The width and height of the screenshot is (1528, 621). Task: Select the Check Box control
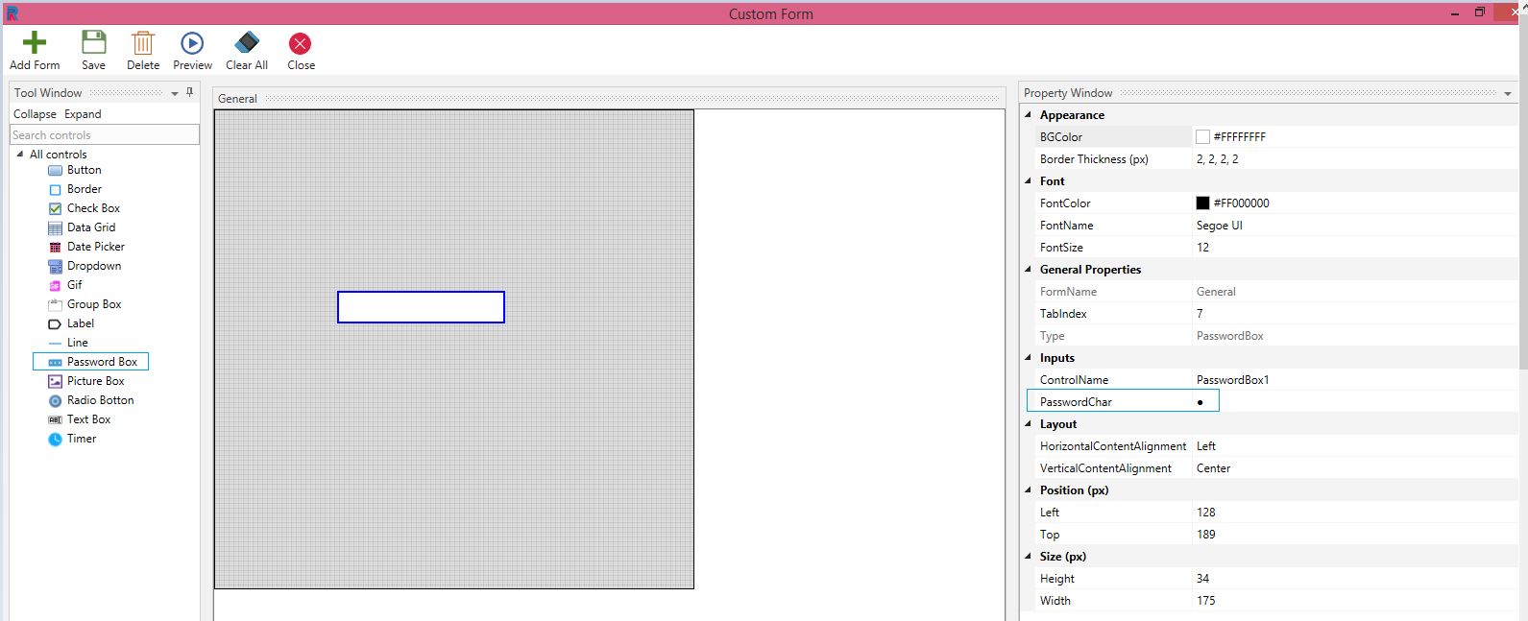tap(93, 208)
